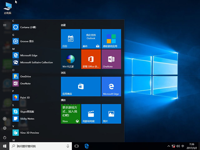Open the Windows Store (应用商店) tile
This screenshot has height=150, width=200.
tap(81, 86)
